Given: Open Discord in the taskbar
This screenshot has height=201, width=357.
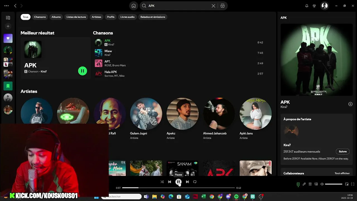Looking at the screenshot, I should click(x=228, y=197).
